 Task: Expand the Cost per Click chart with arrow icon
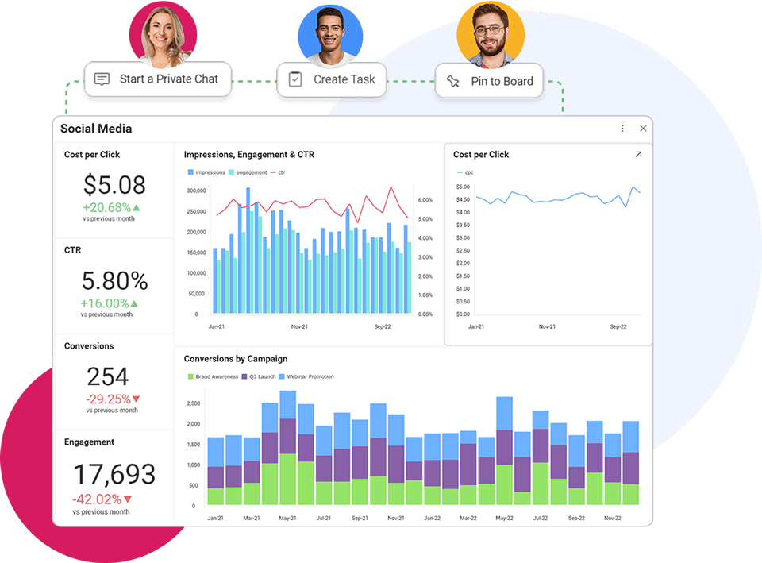click(638, 154)
